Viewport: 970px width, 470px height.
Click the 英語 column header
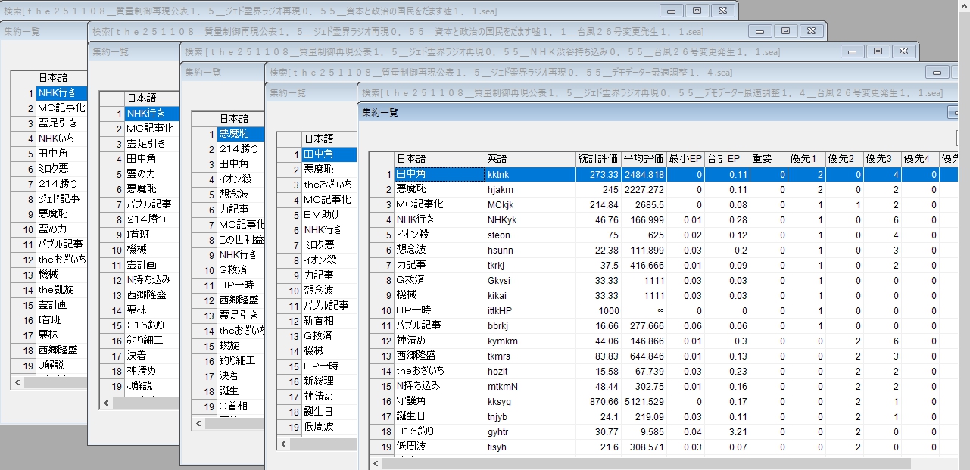pyautogui.click(x=529, y=159)
